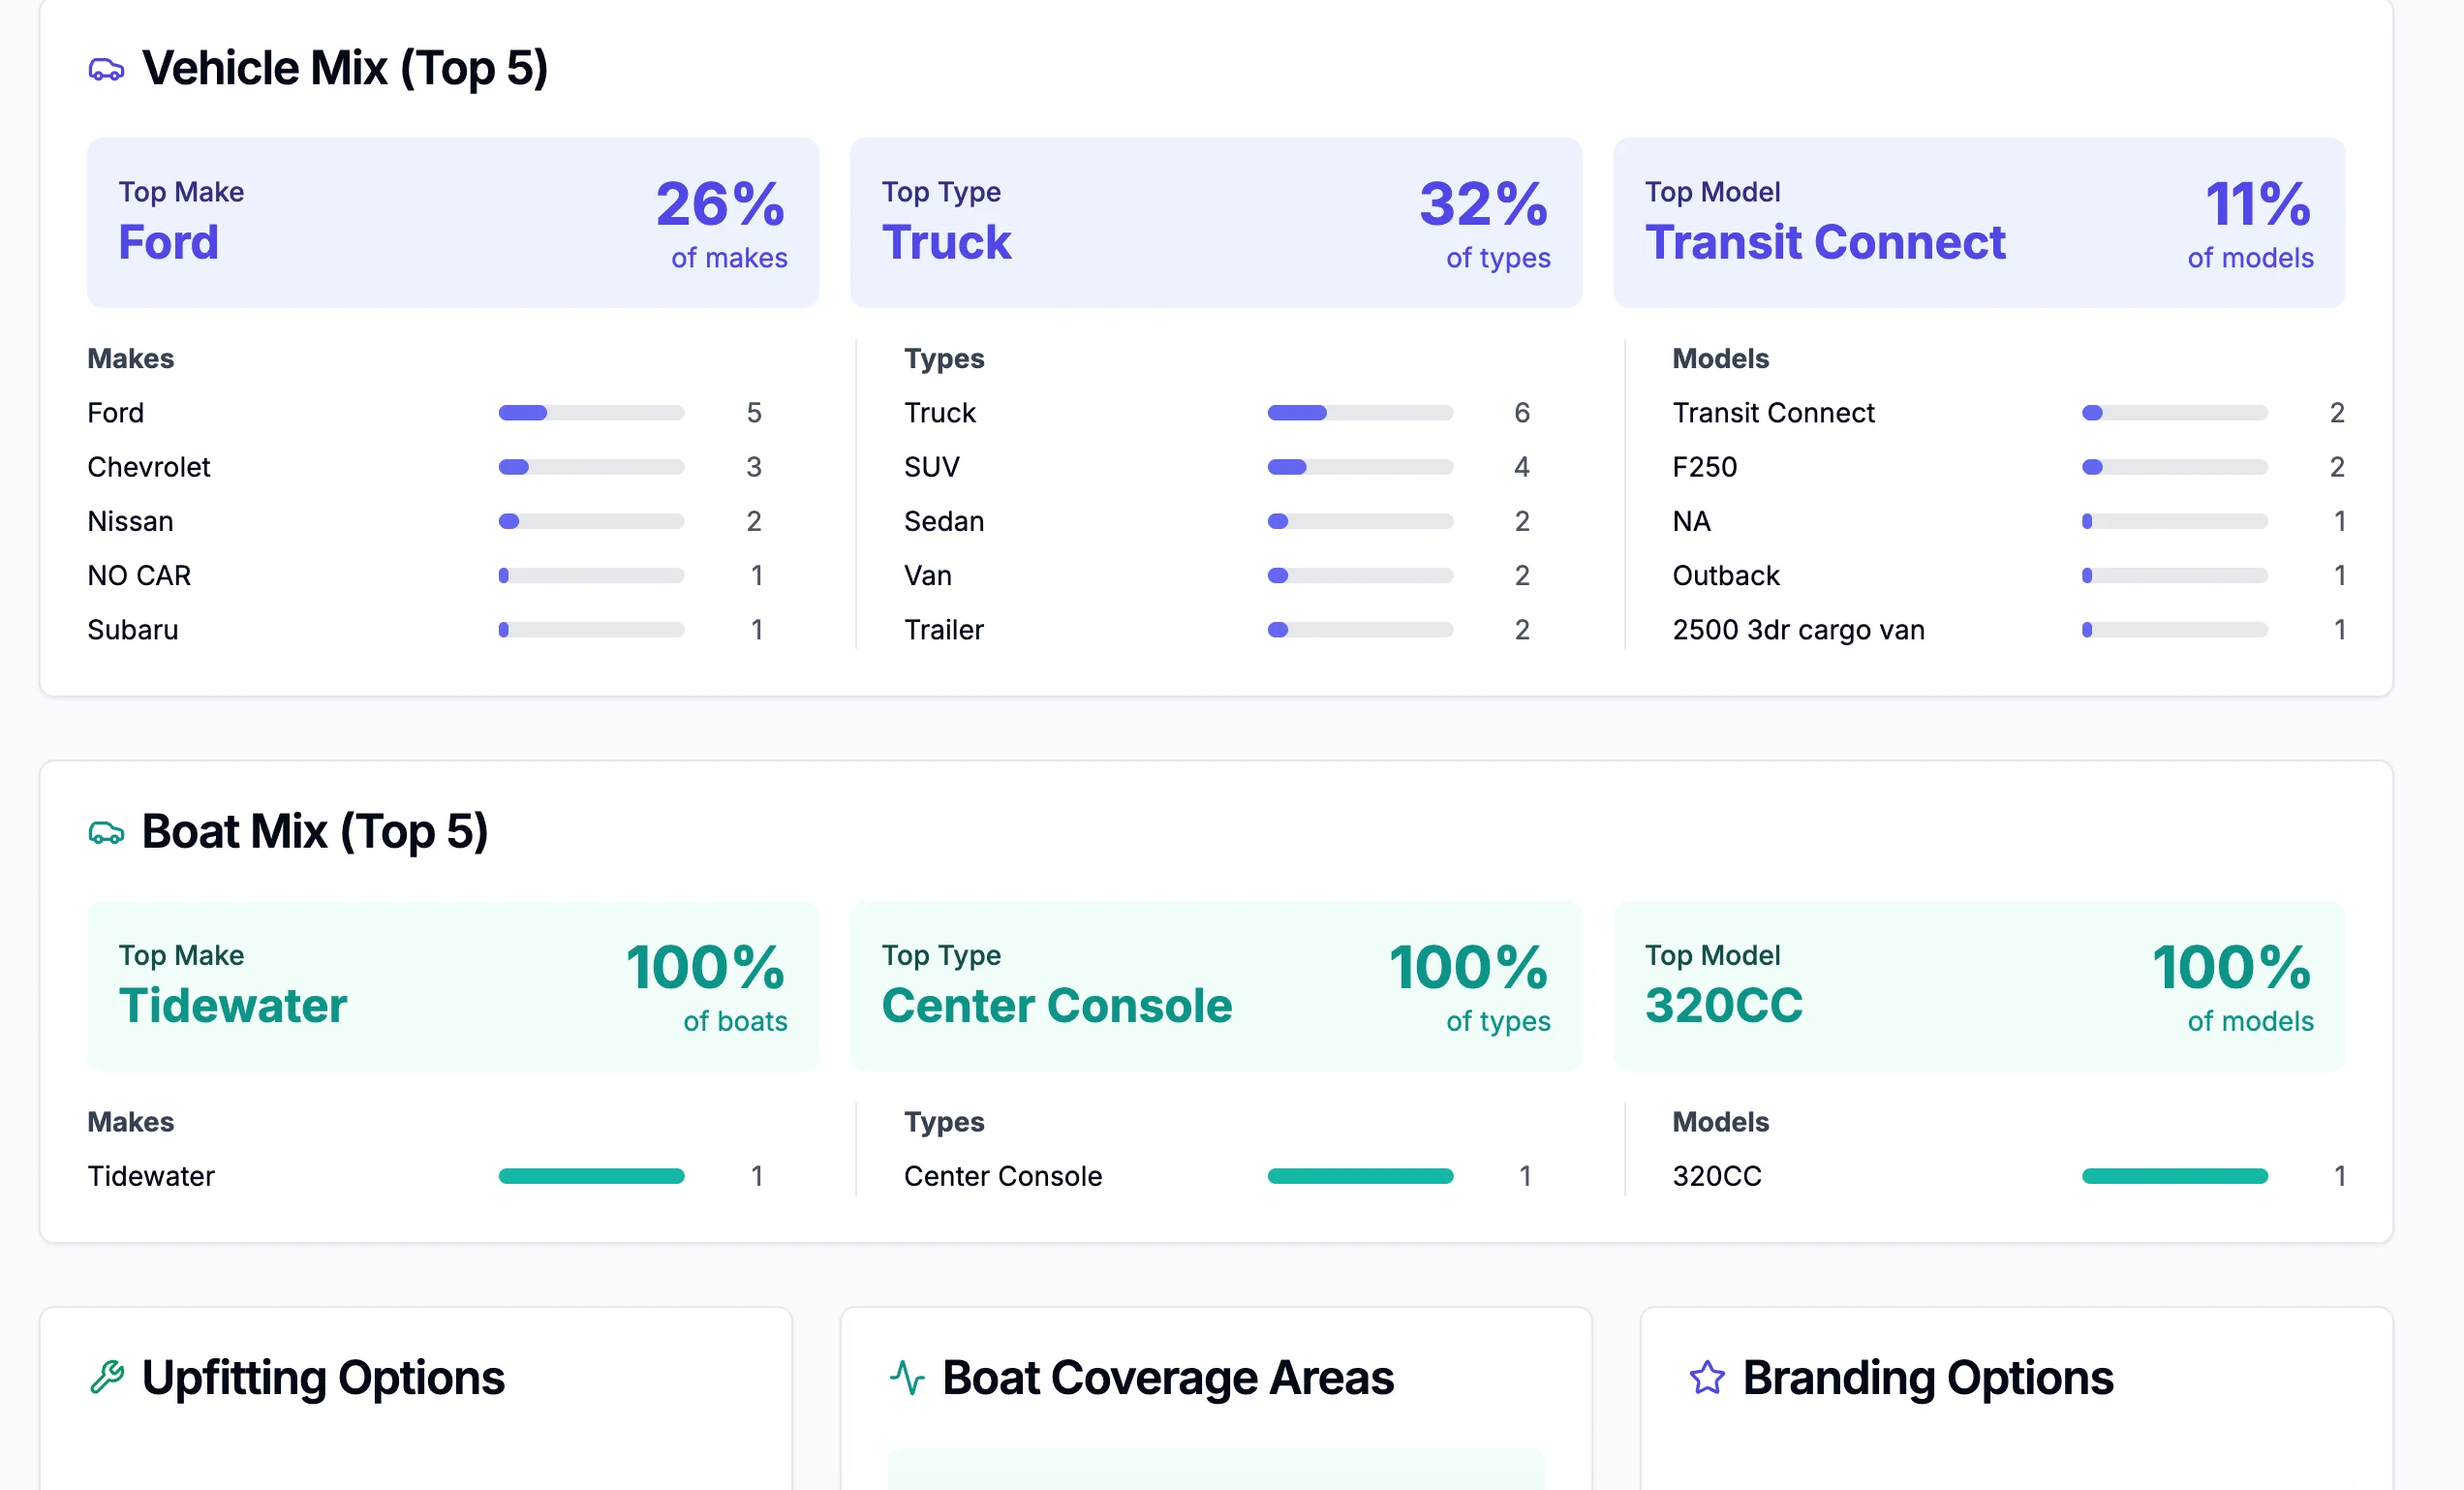This screenshot has width=2464, height=1490.
Task: Click the NO CAR row label
Action: coord(139,576)
